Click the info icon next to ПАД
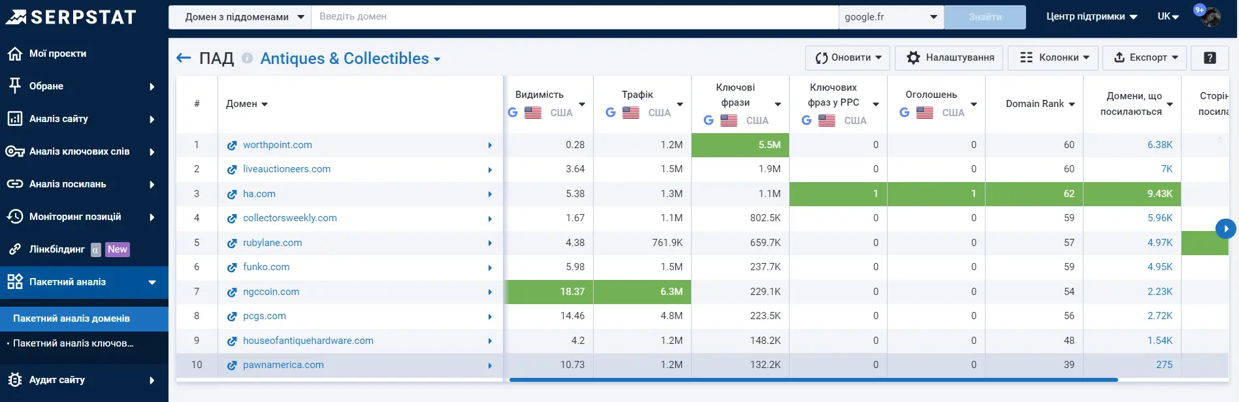This screenshot has width=1239, height=402. pos(247,58)
